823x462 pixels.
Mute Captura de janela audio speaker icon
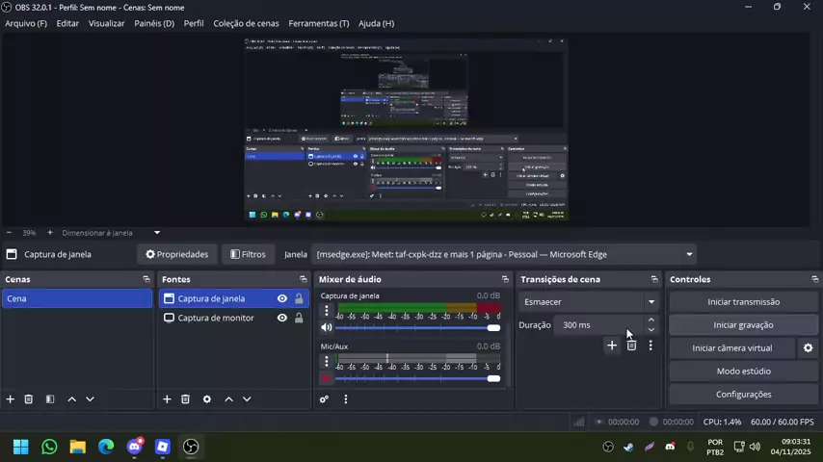(x=326, y=328)
